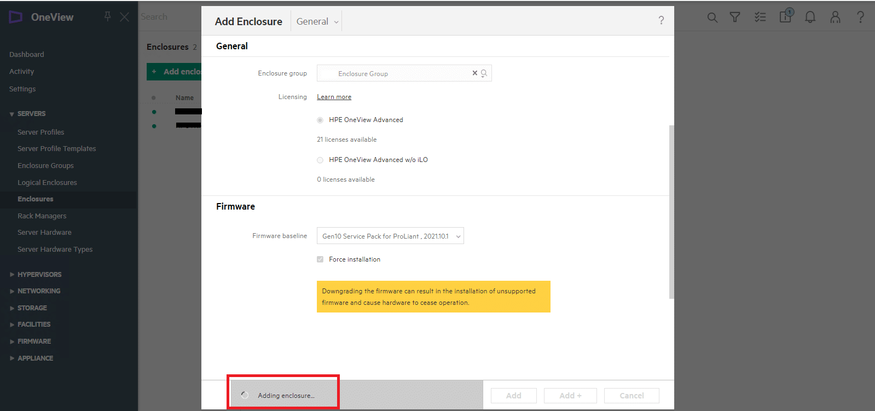Open the user session icon

[835, 18]
